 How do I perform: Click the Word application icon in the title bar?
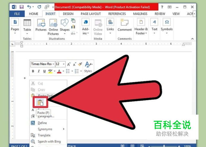pyautogui.click(x=14, y=7)
